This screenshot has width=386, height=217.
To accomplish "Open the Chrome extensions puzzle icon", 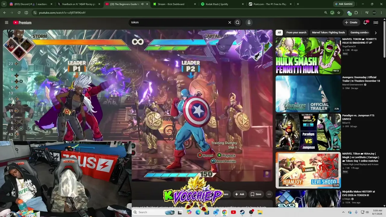I will pos(356,13).
